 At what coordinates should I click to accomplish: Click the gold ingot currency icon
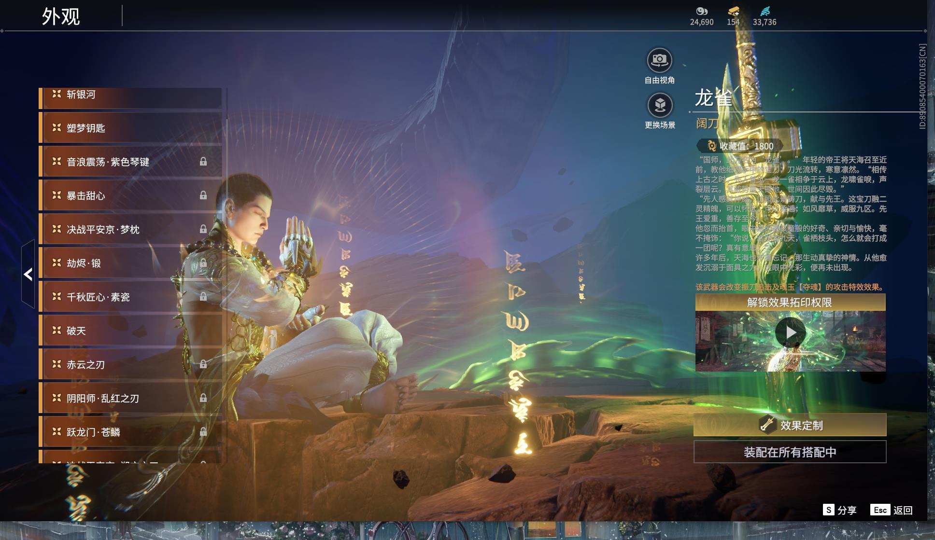(x=733, y=11)
